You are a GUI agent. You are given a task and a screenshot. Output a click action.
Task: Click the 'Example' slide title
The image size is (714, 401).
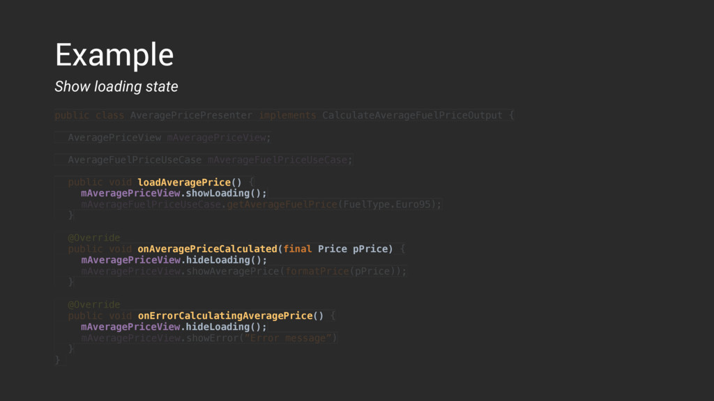coord(114,55)
